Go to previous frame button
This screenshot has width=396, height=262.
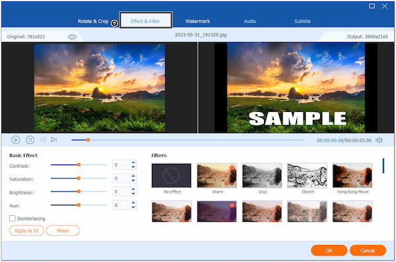(43, 140)
